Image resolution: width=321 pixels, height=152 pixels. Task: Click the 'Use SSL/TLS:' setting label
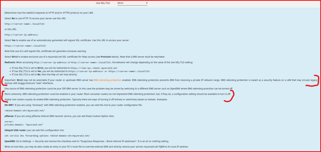[103, 3]
